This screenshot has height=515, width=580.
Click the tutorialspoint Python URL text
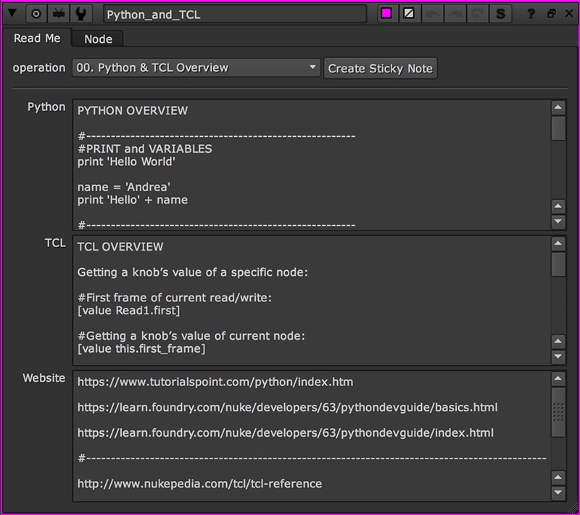pos(215,382)
